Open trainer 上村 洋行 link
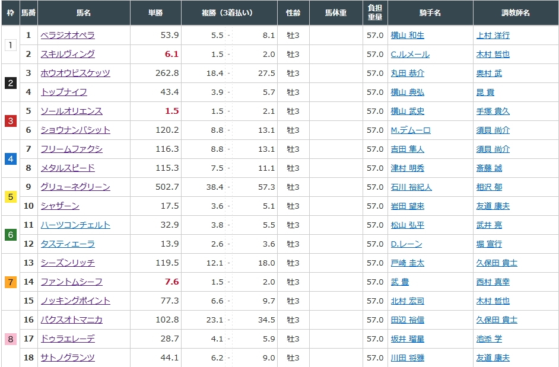Image resolution: width=559 pixels, height=367 pixels. [493, 35]
